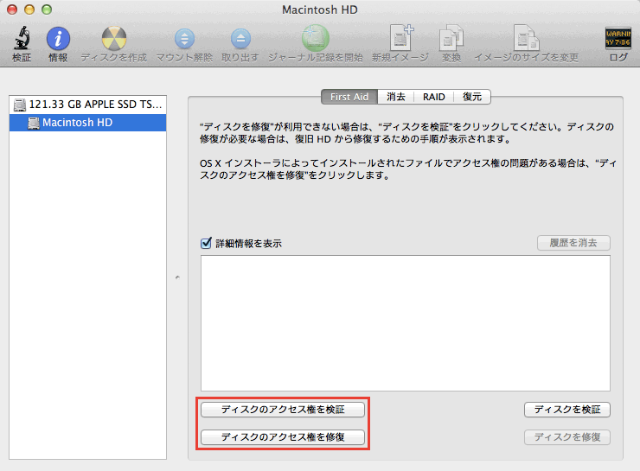Click the sidebar splitter handle dot

coord(177,277)
